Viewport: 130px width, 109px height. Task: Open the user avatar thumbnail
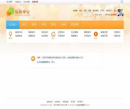pyautogui.click(x=120, y=12)
